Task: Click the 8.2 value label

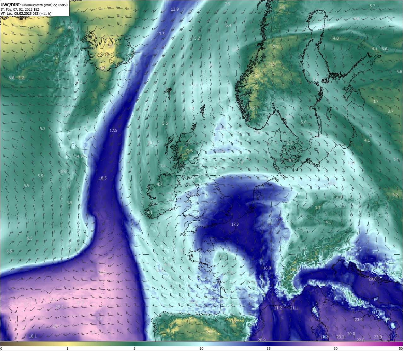Action: pyautogui.click(x=71, y=28)
